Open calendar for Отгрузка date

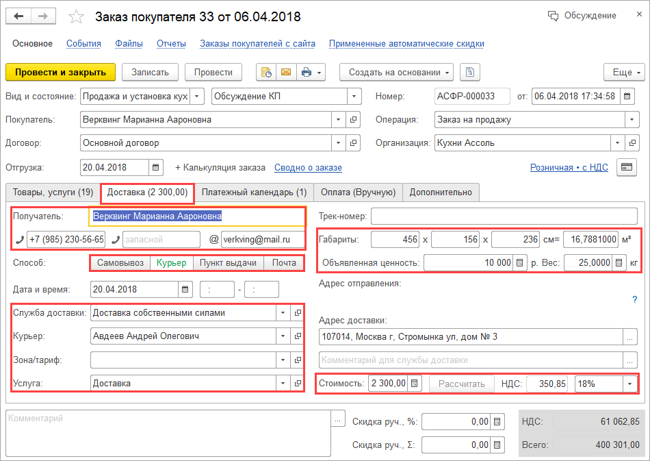click(x=155, y=168)
